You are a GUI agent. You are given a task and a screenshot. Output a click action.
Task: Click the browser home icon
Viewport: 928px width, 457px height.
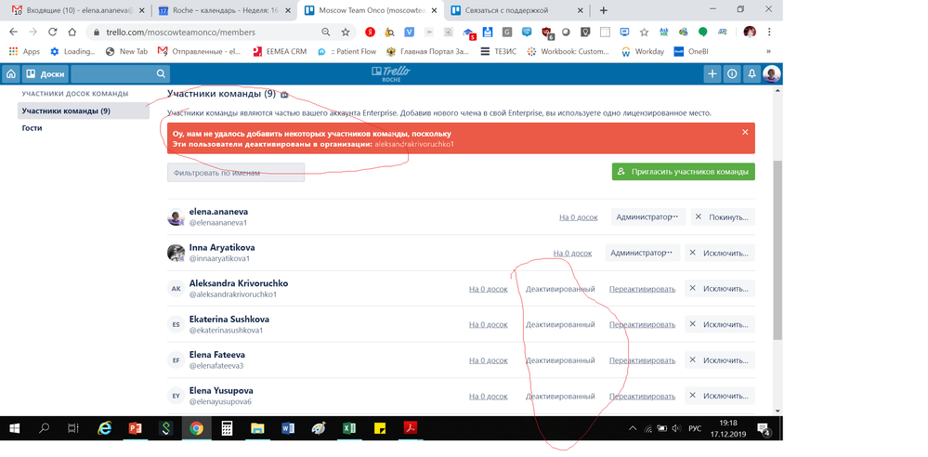click(72, 32)
